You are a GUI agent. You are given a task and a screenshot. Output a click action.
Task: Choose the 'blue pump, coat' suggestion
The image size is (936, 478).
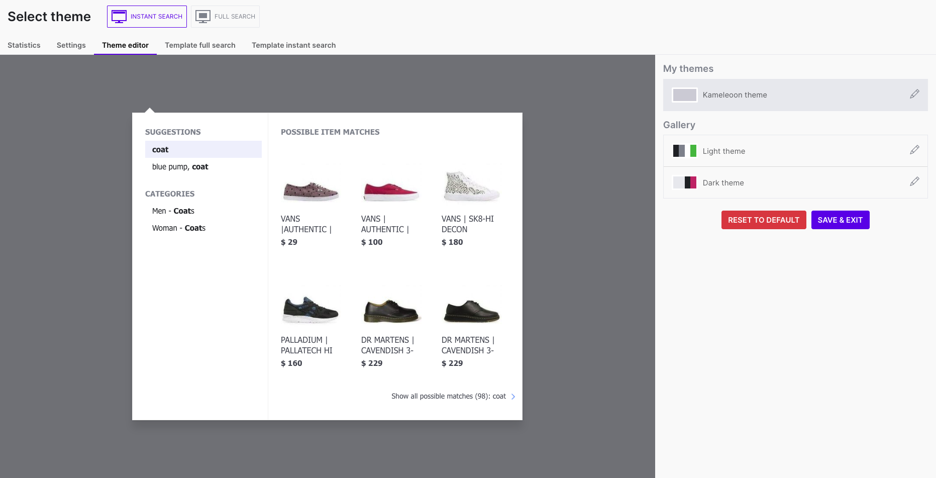pyautogui.click(x=180, y=167)
